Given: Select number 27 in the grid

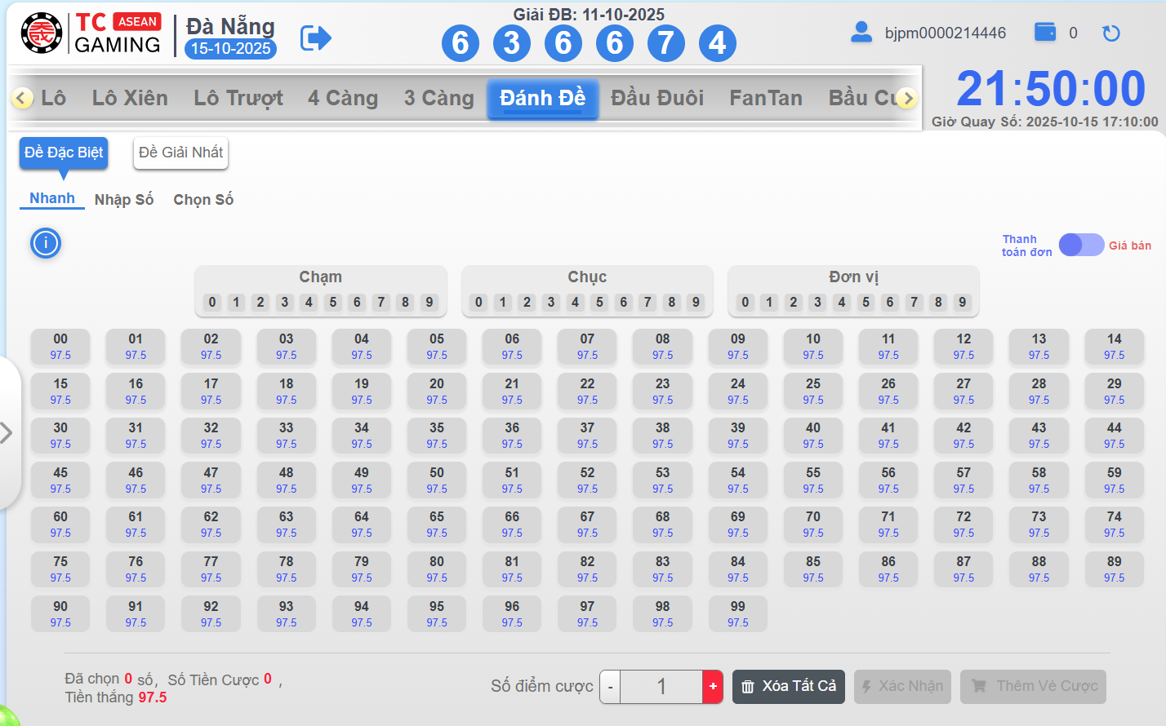Looking at the screenshot, I should coord(964,391).
